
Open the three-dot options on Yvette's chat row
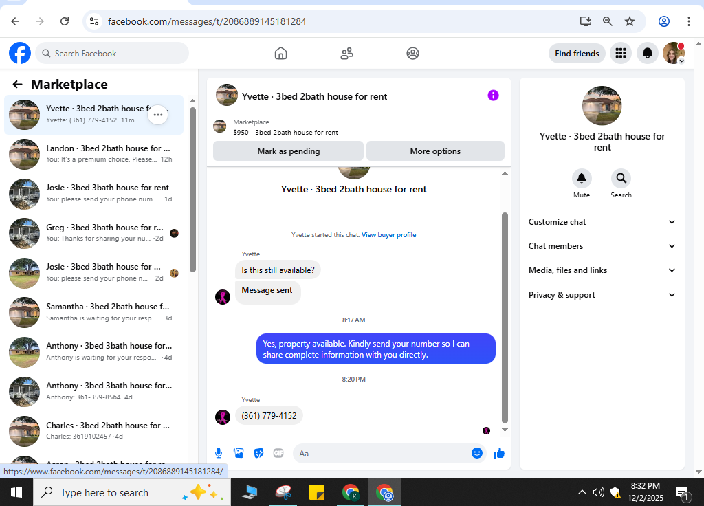click(x=158, y=115)
